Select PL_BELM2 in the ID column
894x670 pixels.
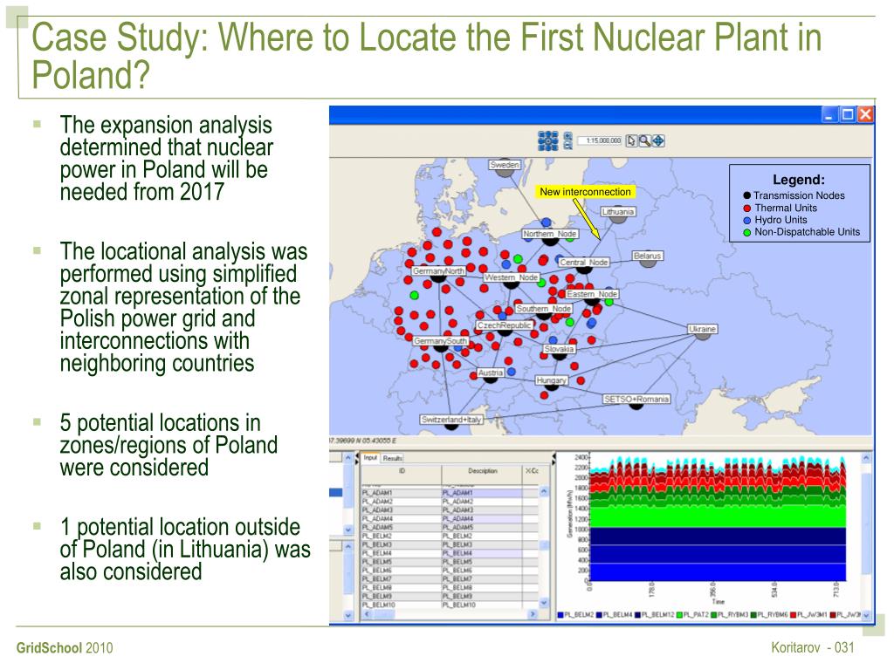(x=402, y=537)
